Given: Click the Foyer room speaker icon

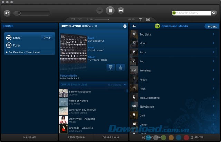Looking at the screenshot, I should [x=9, y=45].
